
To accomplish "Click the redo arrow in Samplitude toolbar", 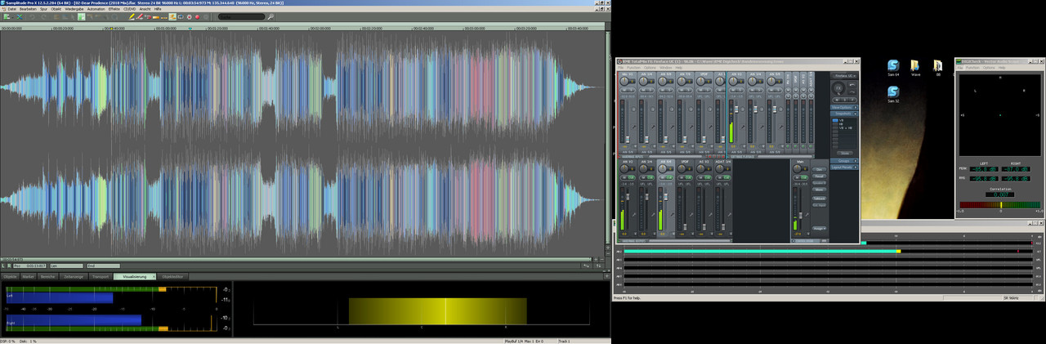I will [x=43, y=16].
